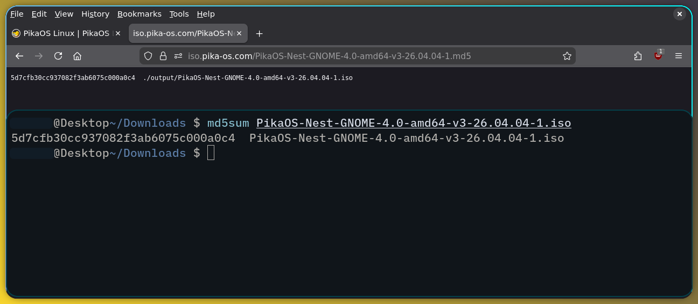Click ./output ISO path on the web page
698x304 pixels.
(x=248, y=78)
